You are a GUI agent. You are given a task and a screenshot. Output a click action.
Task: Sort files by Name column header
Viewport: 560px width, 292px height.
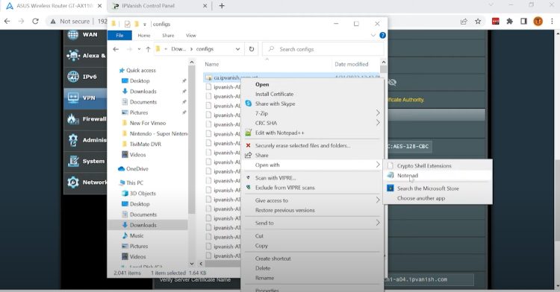coord(212,64)
